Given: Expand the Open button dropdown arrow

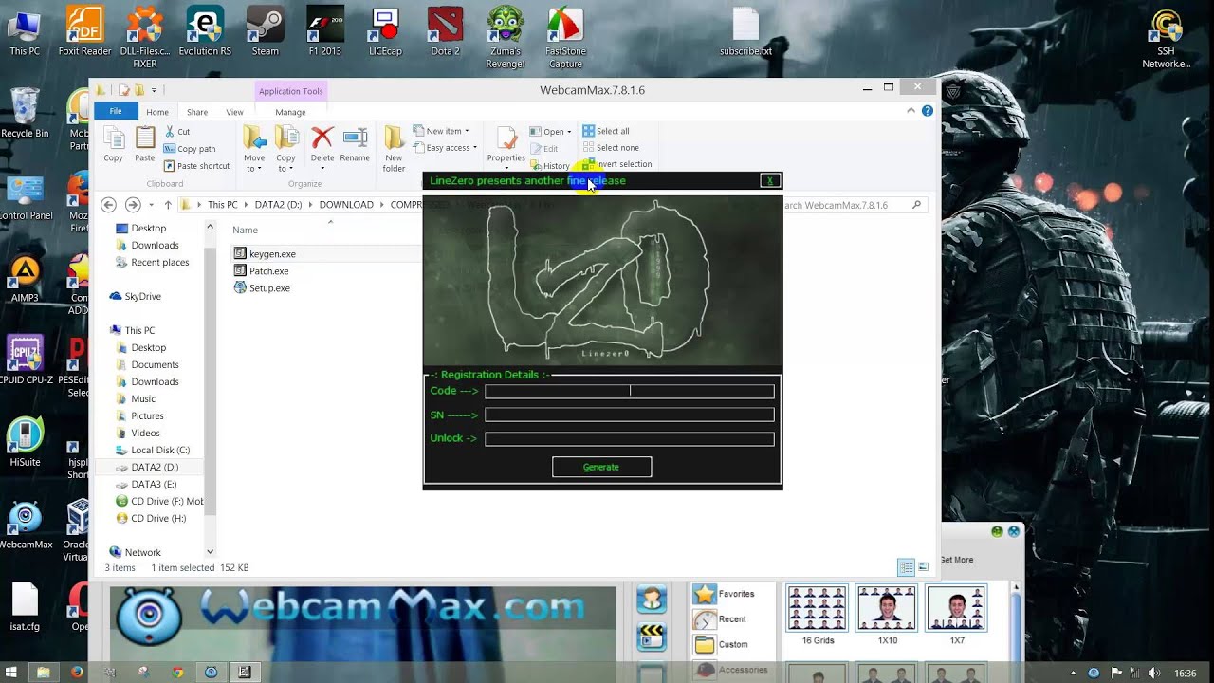Looking at the screenshot, I should tap(569, 132).
